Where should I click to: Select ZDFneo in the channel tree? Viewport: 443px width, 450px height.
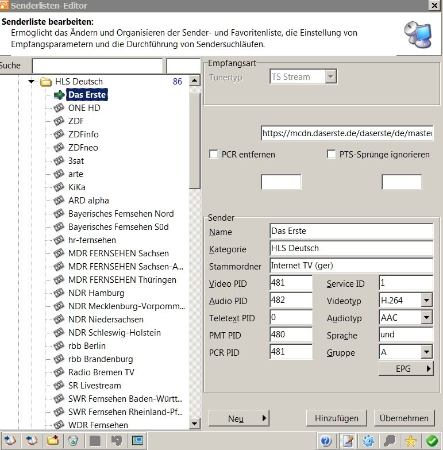(83, 148)
